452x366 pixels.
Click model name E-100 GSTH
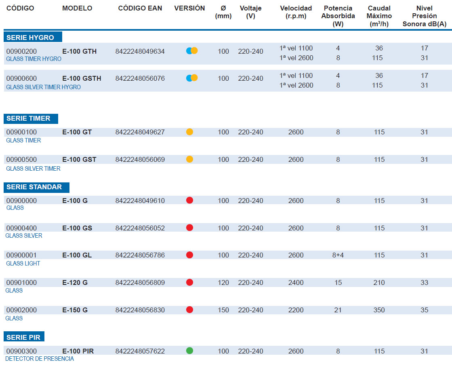click(82, 78)
